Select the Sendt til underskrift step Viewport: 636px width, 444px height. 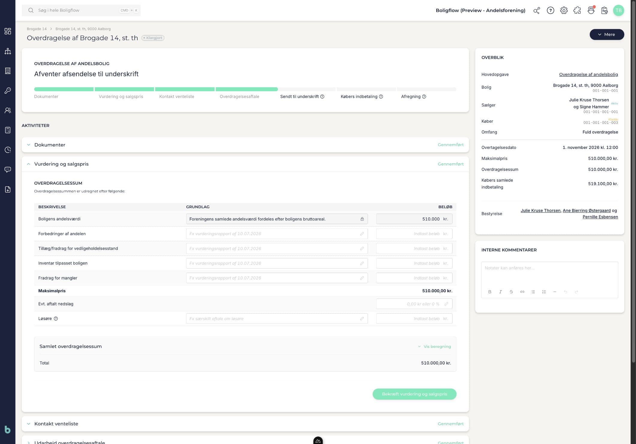[x=302, y=97]
